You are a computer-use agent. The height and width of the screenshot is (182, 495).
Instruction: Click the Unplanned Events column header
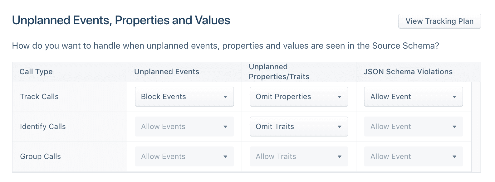pos(167,72)
